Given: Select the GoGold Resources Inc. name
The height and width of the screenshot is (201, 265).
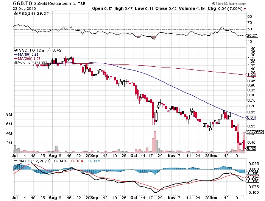Looking at the screenshot, I should [55, 3].
